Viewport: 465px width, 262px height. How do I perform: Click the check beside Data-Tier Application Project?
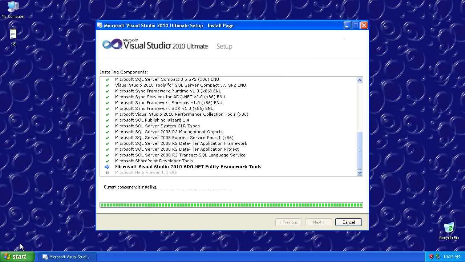pyautogui.click(x=107, y=149)
